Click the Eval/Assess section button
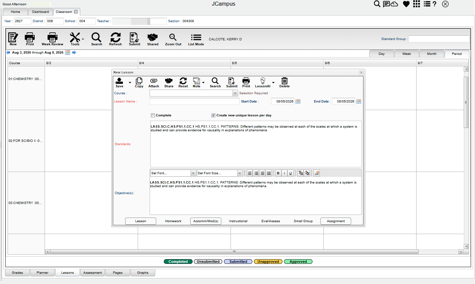475x284 pixels. pyautogui.click(x=271, y=221)
